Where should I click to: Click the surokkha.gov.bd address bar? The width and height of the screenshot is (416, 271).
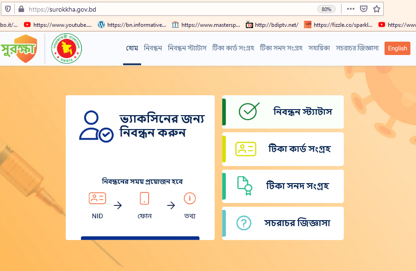point(170,9)
